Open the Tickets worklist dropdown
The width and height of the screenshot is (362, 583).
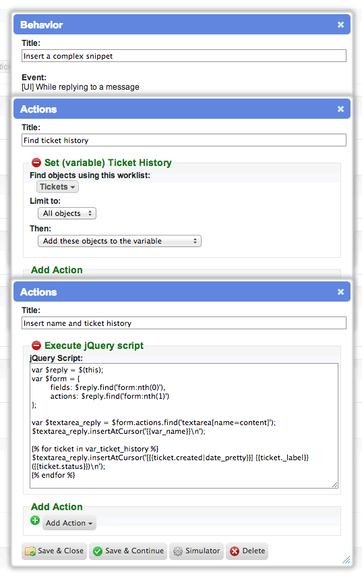click(57, 187)
